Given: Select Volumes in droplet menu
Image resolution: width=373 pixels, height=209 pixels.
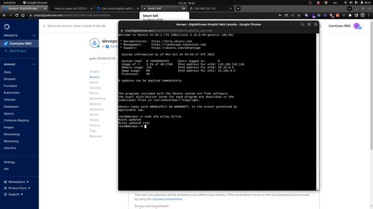Looking at the screenshot, I should 95,88.
